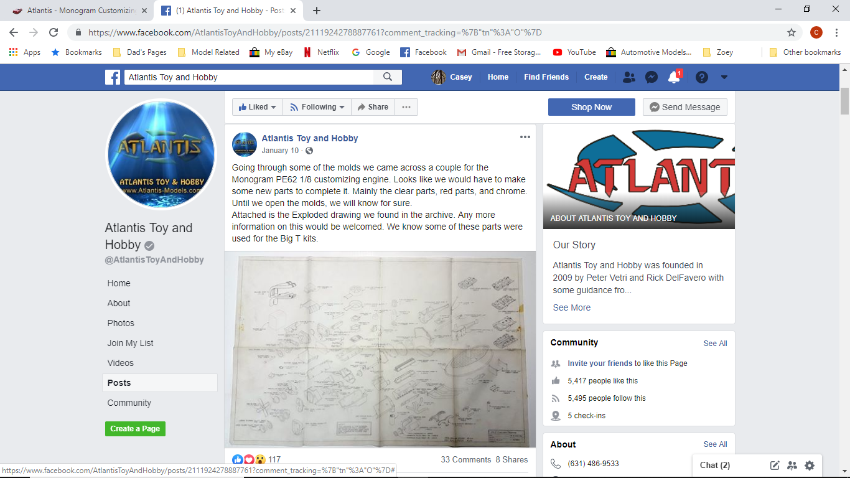Click the Shop Now button

592,107
